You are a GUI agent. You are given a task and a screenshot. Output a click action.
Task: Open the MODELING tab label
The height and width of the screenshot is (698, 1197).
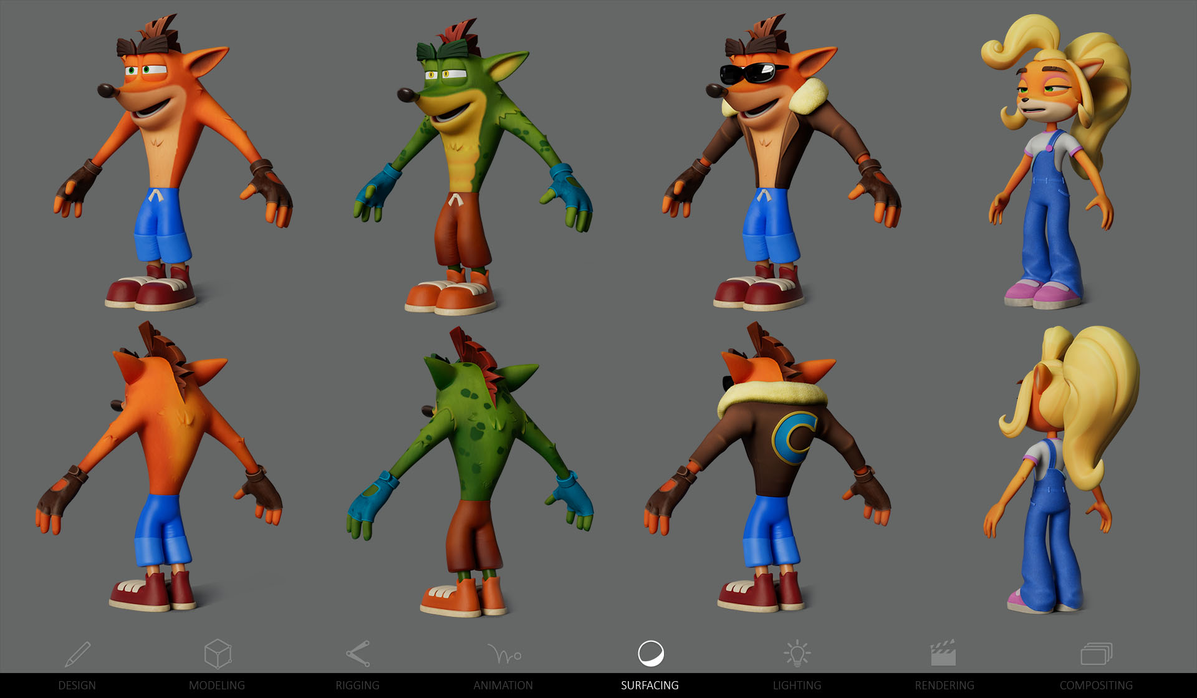click(217, 686)
